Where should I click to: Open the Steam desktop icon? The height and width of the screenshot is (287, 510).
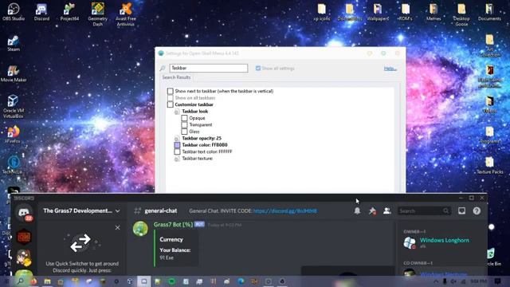click(14, 44)
